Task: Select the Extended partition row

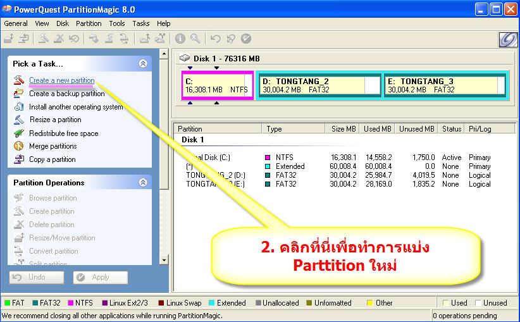Action: click(338, 166)
